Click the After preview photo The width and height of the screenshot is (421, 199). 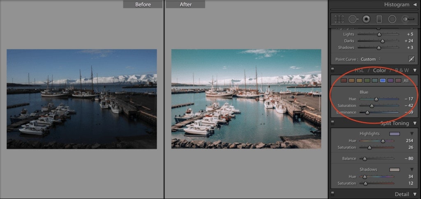click(x=246, y=98)
